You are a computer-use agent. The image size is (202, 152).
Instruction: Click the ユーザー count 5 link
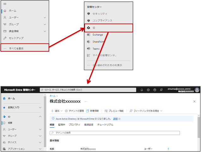click(168, 149)
